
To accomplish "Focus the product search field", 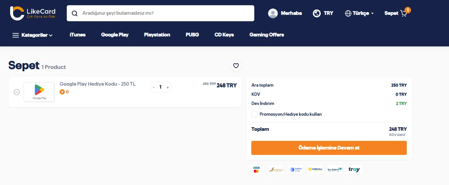I will tap(160, 13).
